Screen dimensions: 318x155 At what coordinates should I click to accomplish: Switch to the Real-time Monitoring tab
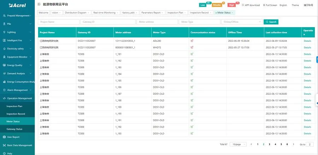(x=104, y=13)
